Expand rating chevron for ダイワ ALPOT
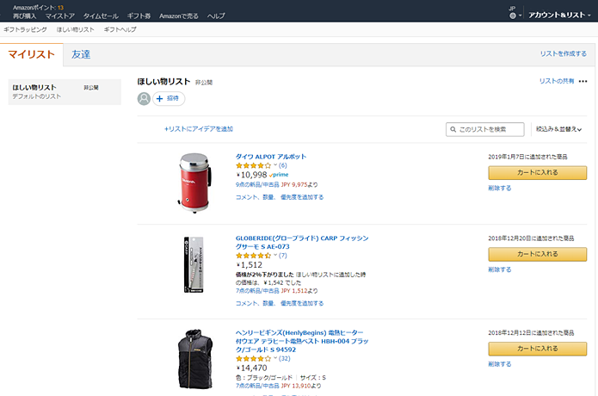This screenshot has height=396, width=598. click(x=275, y=165)
